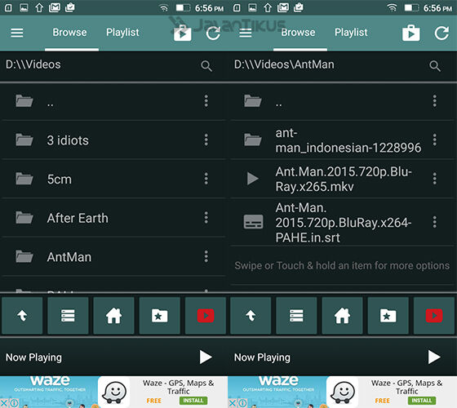The width and height of the screenshot is (457, 408).
Task: Select Browse tab in right AntMan screen
Action: [298, 33]
